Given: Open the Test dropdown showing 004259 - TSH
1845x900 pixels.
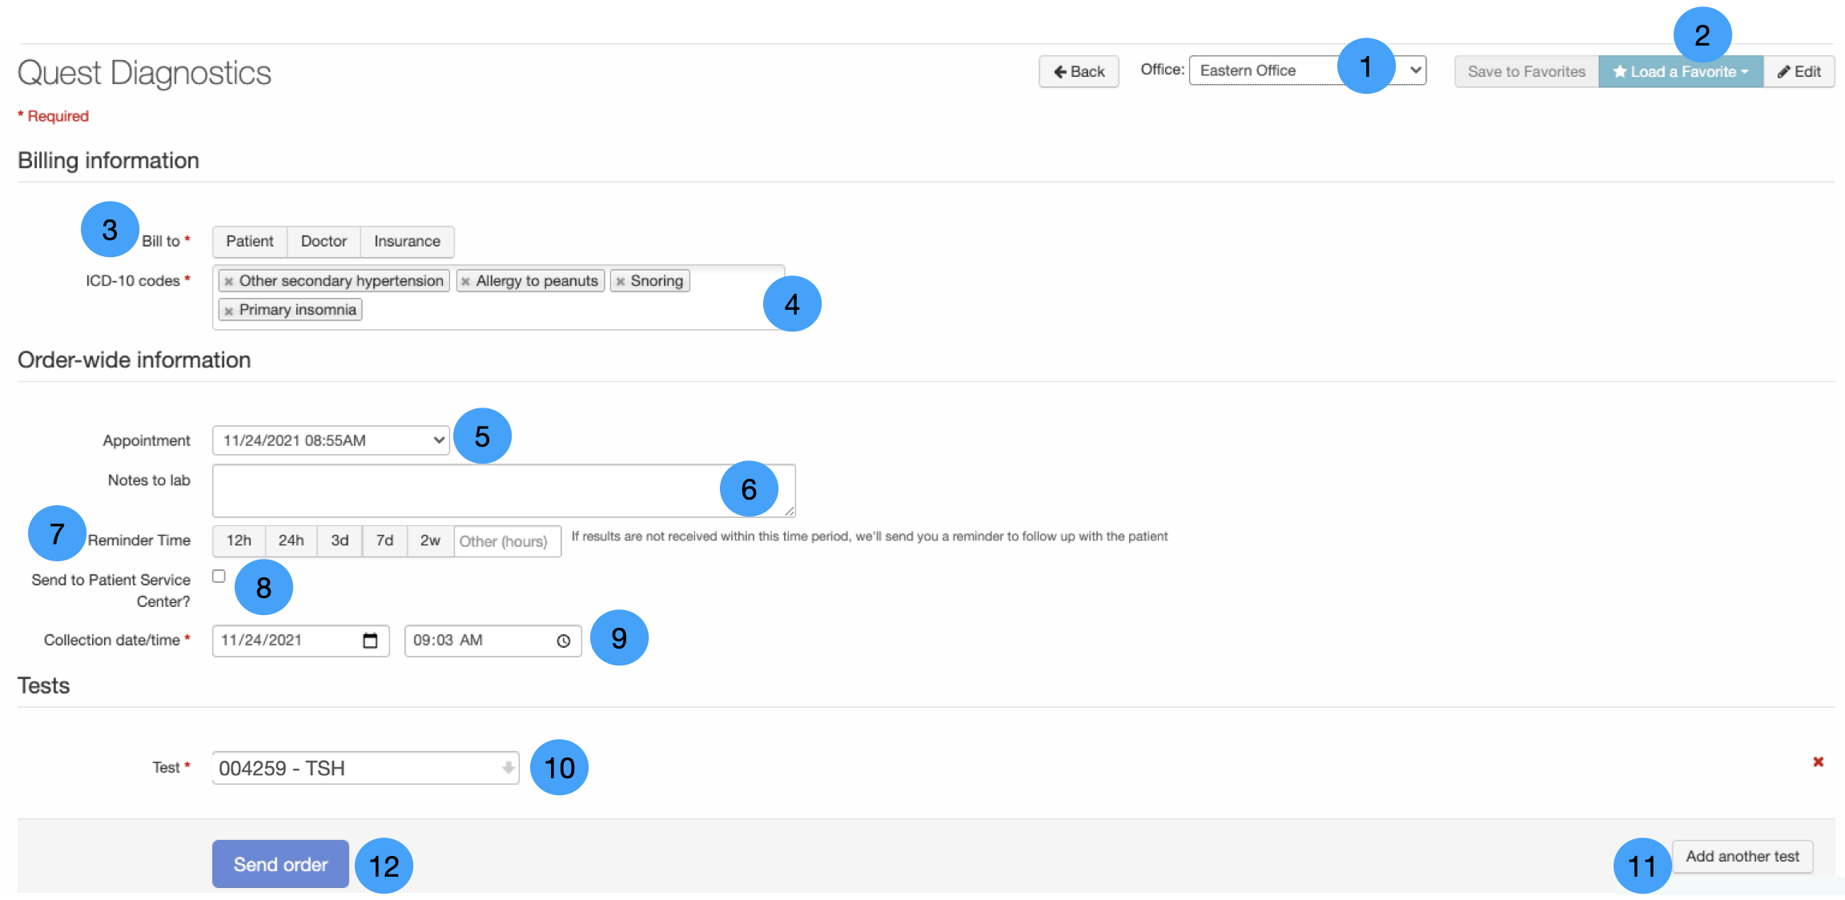Looking at the screenshot, I should [365, 768].
